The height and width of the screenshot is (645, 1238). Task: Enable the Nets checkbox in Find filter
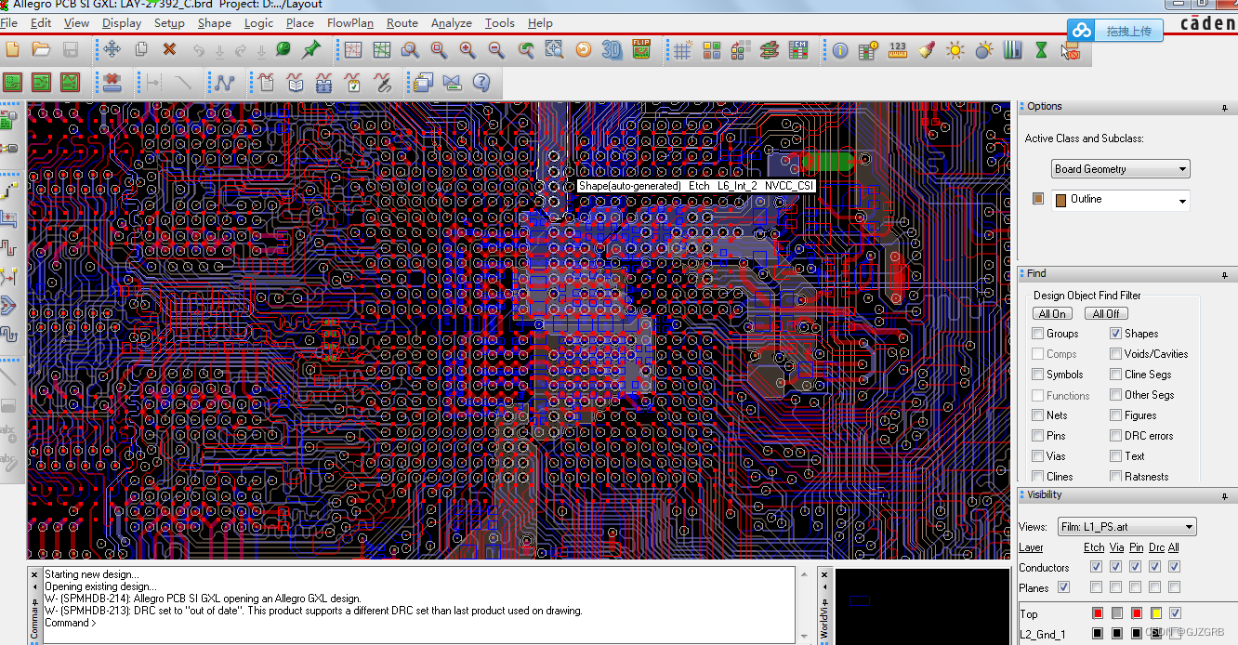[1037, 415]
